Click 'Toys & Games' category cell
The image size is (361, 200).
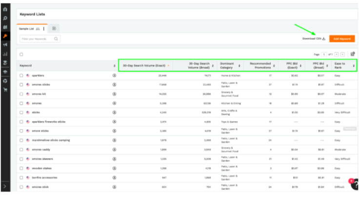click(229, 122)
